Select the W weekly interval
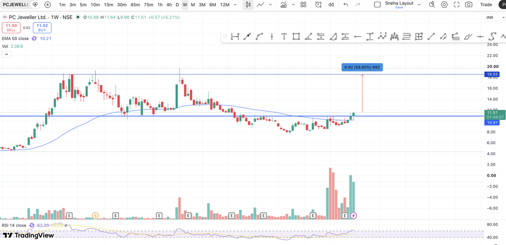506x245 pixels. [185, 5]
